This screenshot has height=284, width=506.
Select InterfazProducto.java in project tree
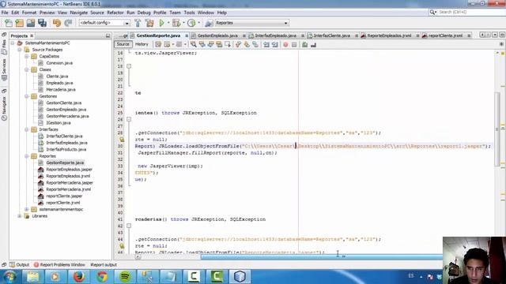[x=66, y=149]
